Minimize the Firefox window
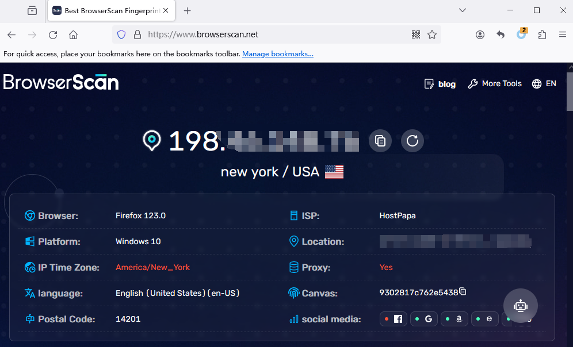This screenshot has width=573, height=347. (510, 10)
